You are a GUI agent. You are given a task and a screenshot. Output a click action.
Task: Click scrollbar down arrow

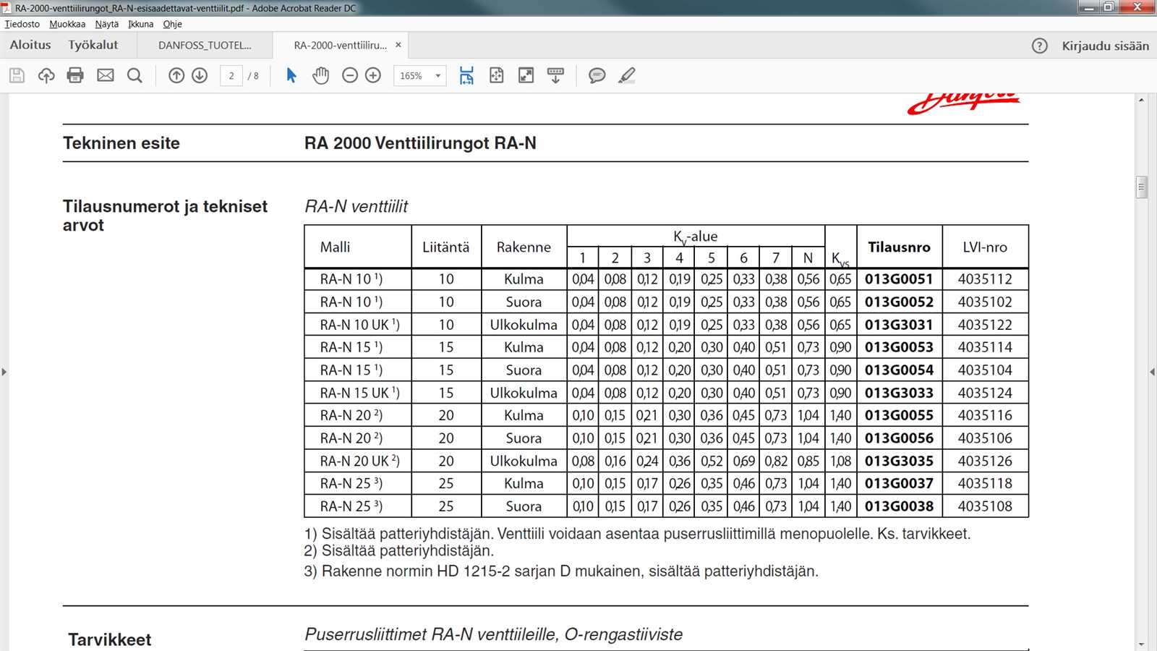[1142, 644]
